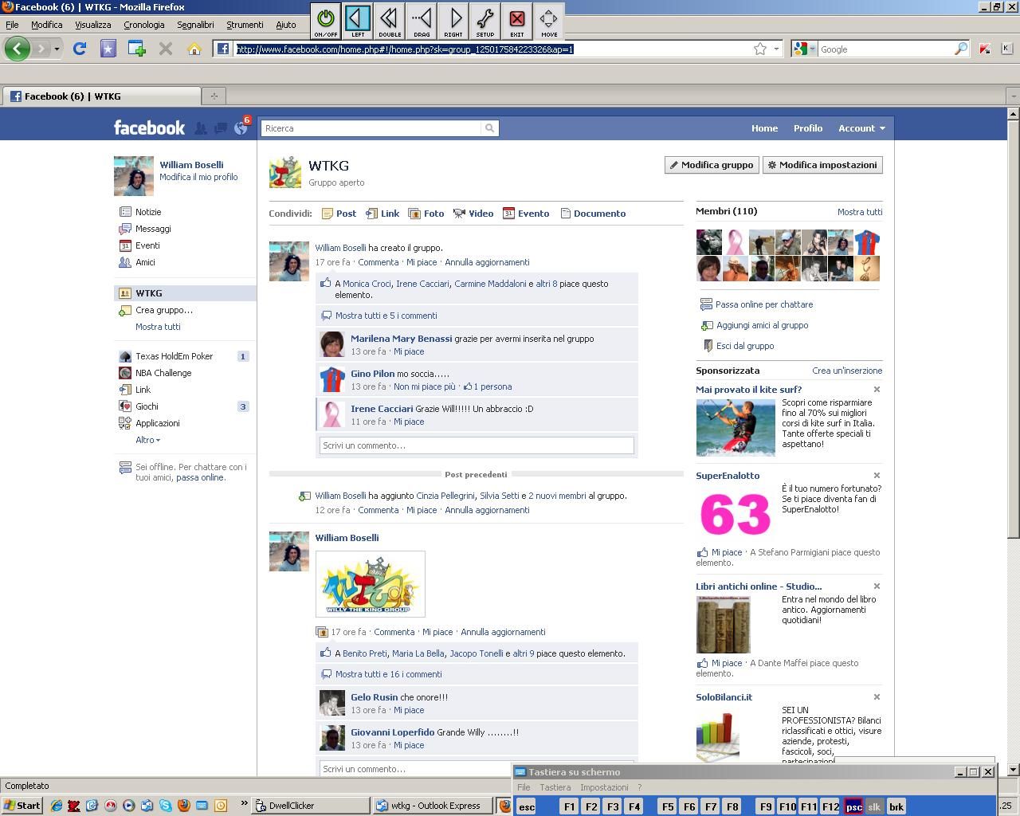Show all 16 comments on the post
The image size is (1020, 816).
388,674
